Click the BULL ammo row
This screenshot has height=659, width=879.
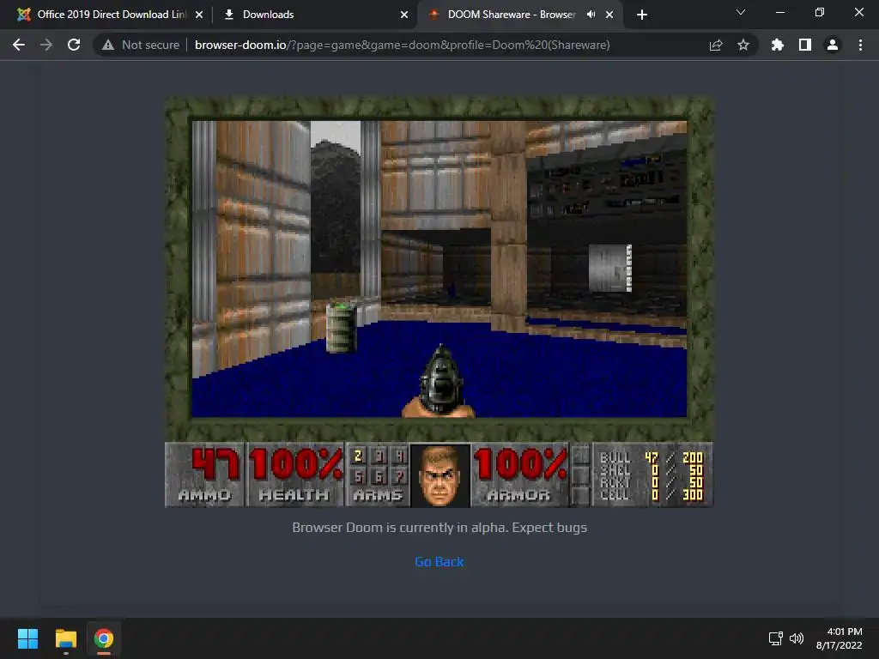pyautogui.click(x=652, y=457)
